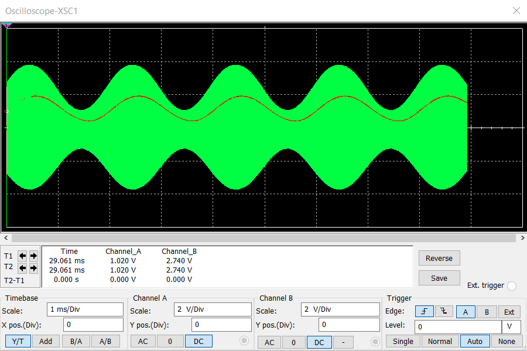The width and height of the screenshot is (527, 351).
Task: Move cursor T1 right with arrow
Action: click(x=33, y=256)
